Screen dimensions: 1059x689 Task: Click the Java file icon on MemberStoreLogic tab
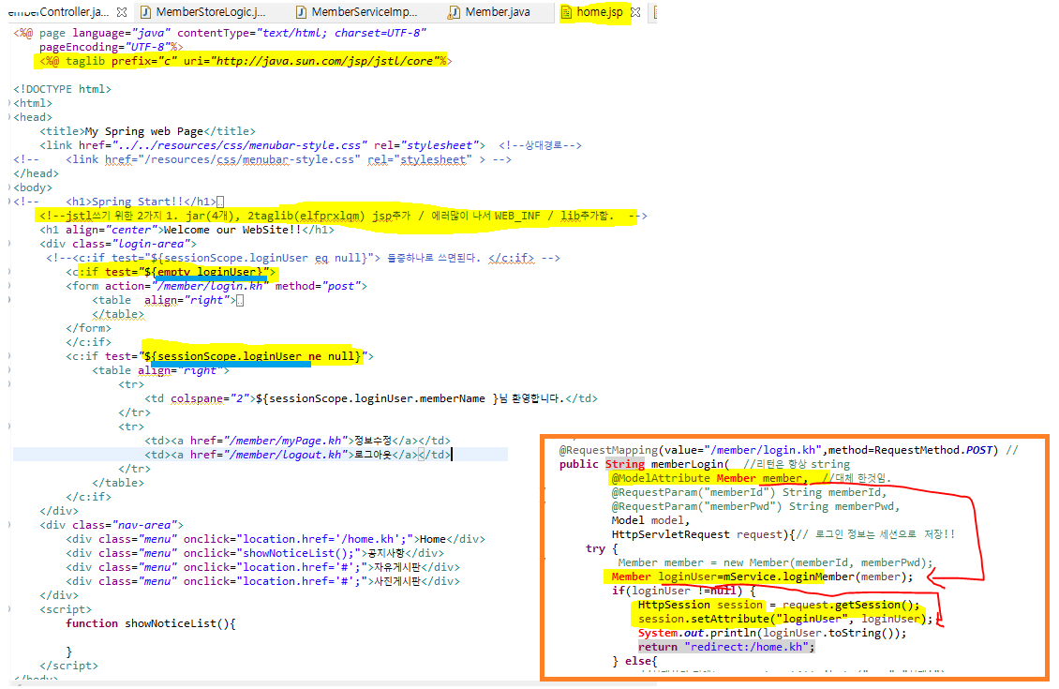145,12
